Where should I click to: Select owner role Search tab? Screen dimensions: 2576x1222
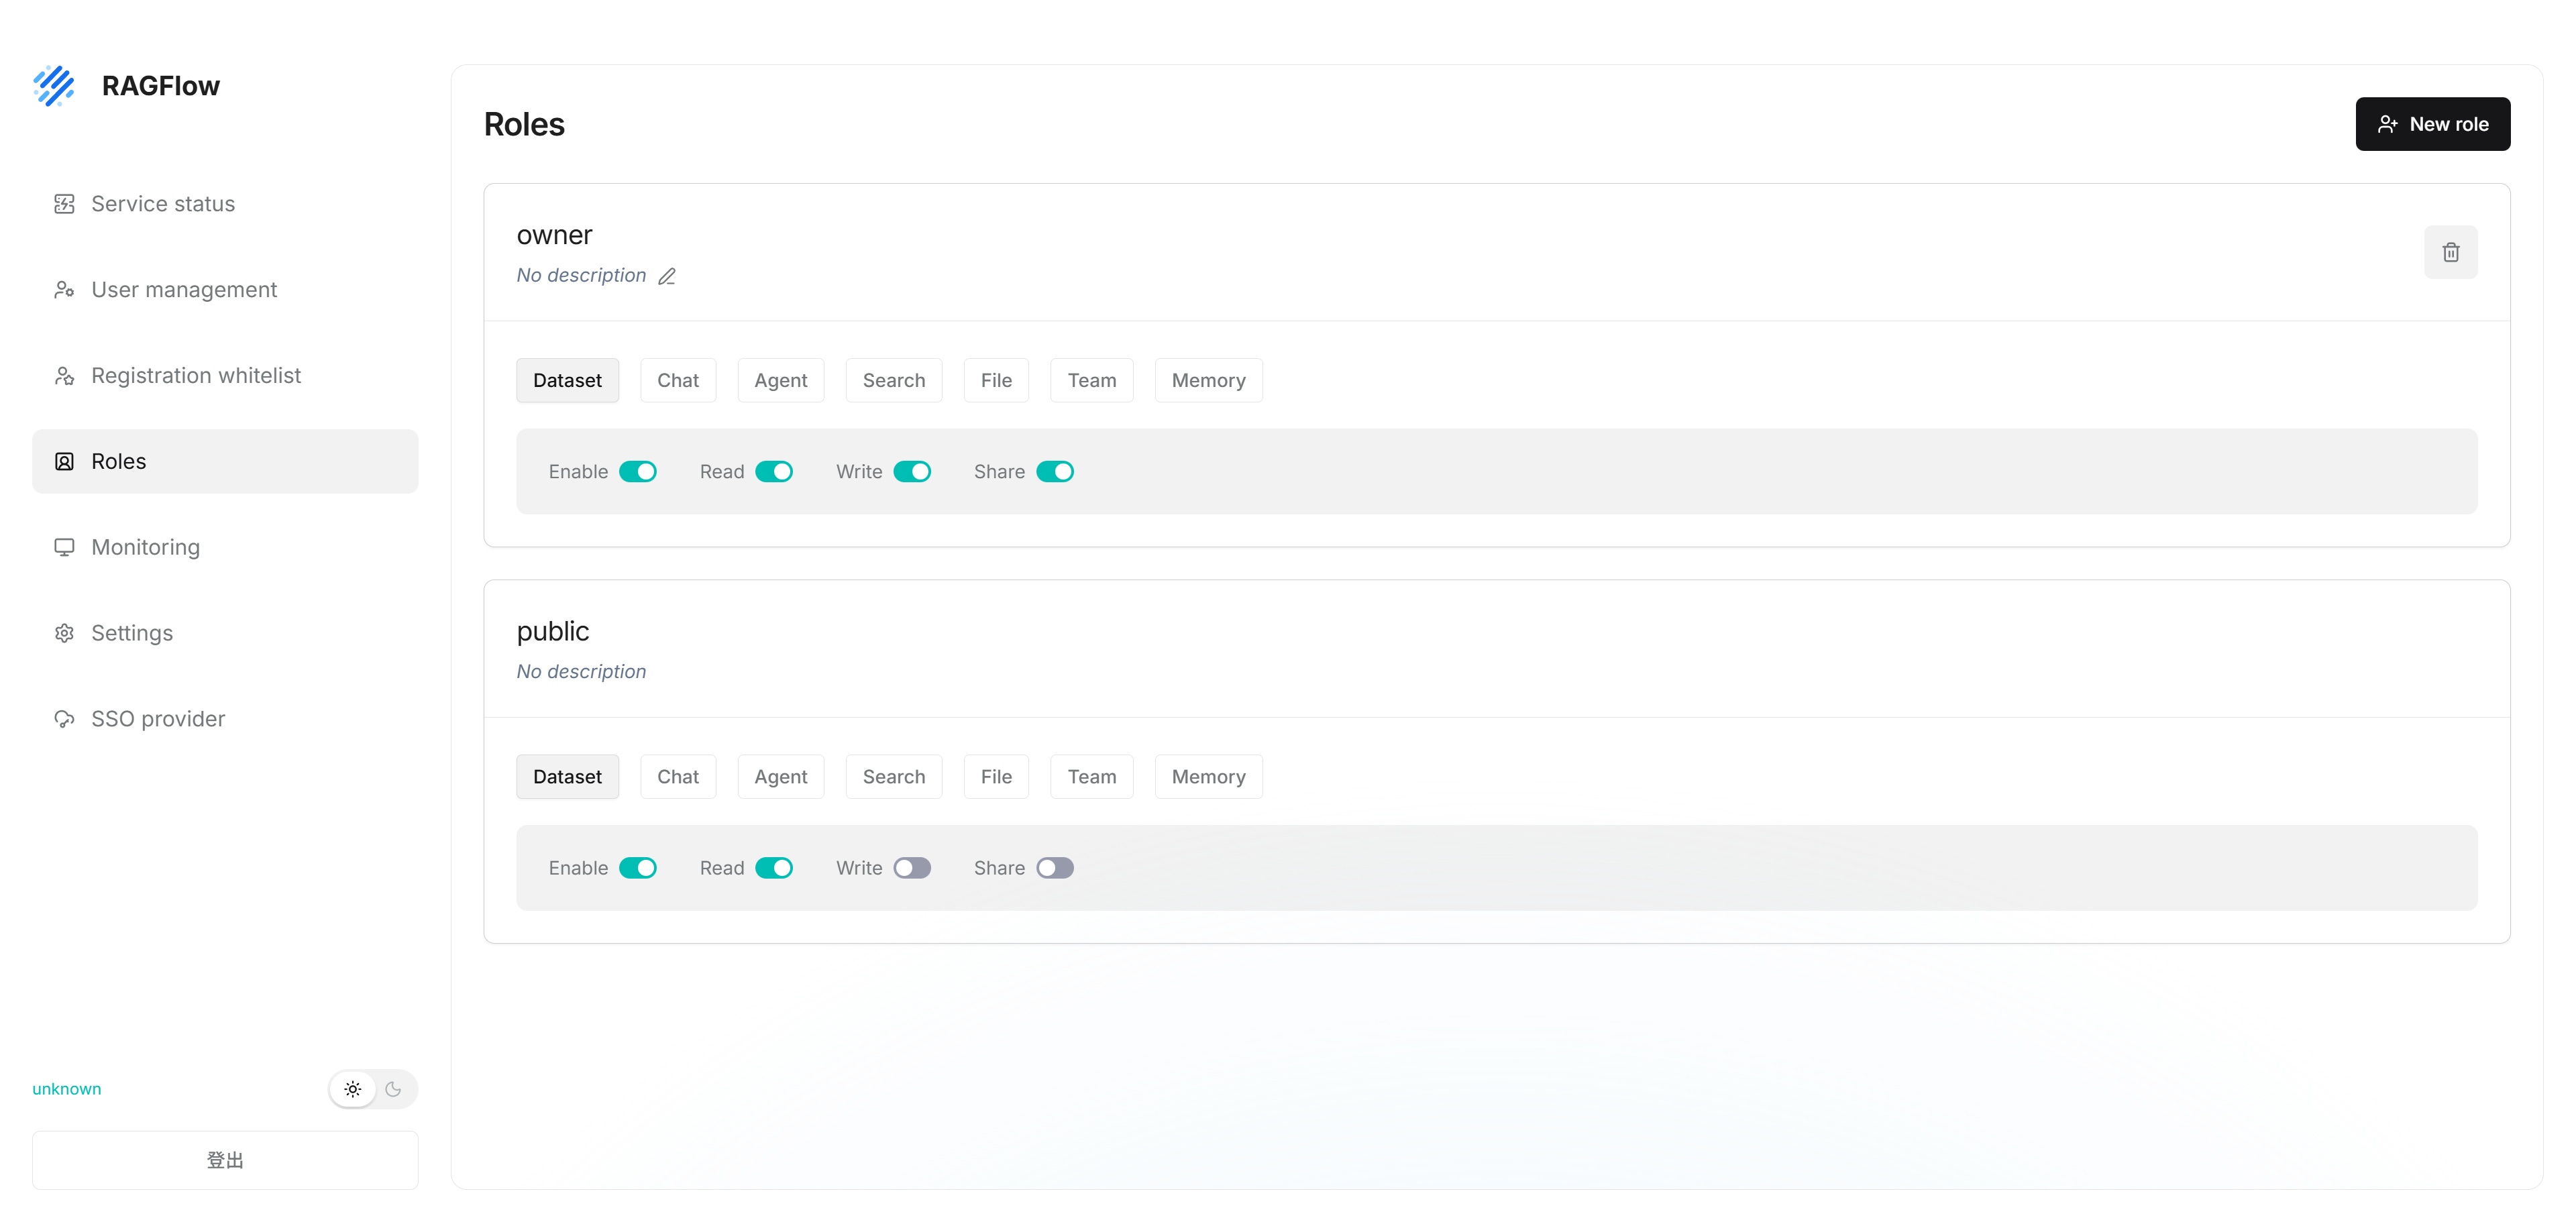click(894, 380)
